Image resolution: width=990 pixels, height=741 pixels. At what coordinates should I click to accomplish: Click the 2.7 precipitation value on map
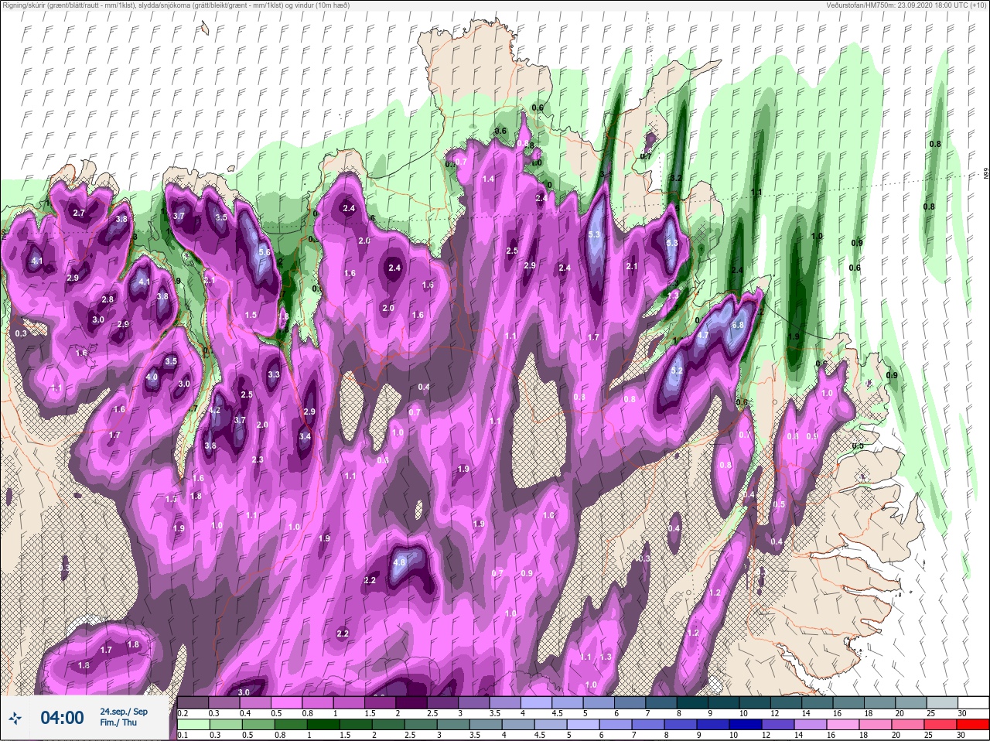pos(79,213)
